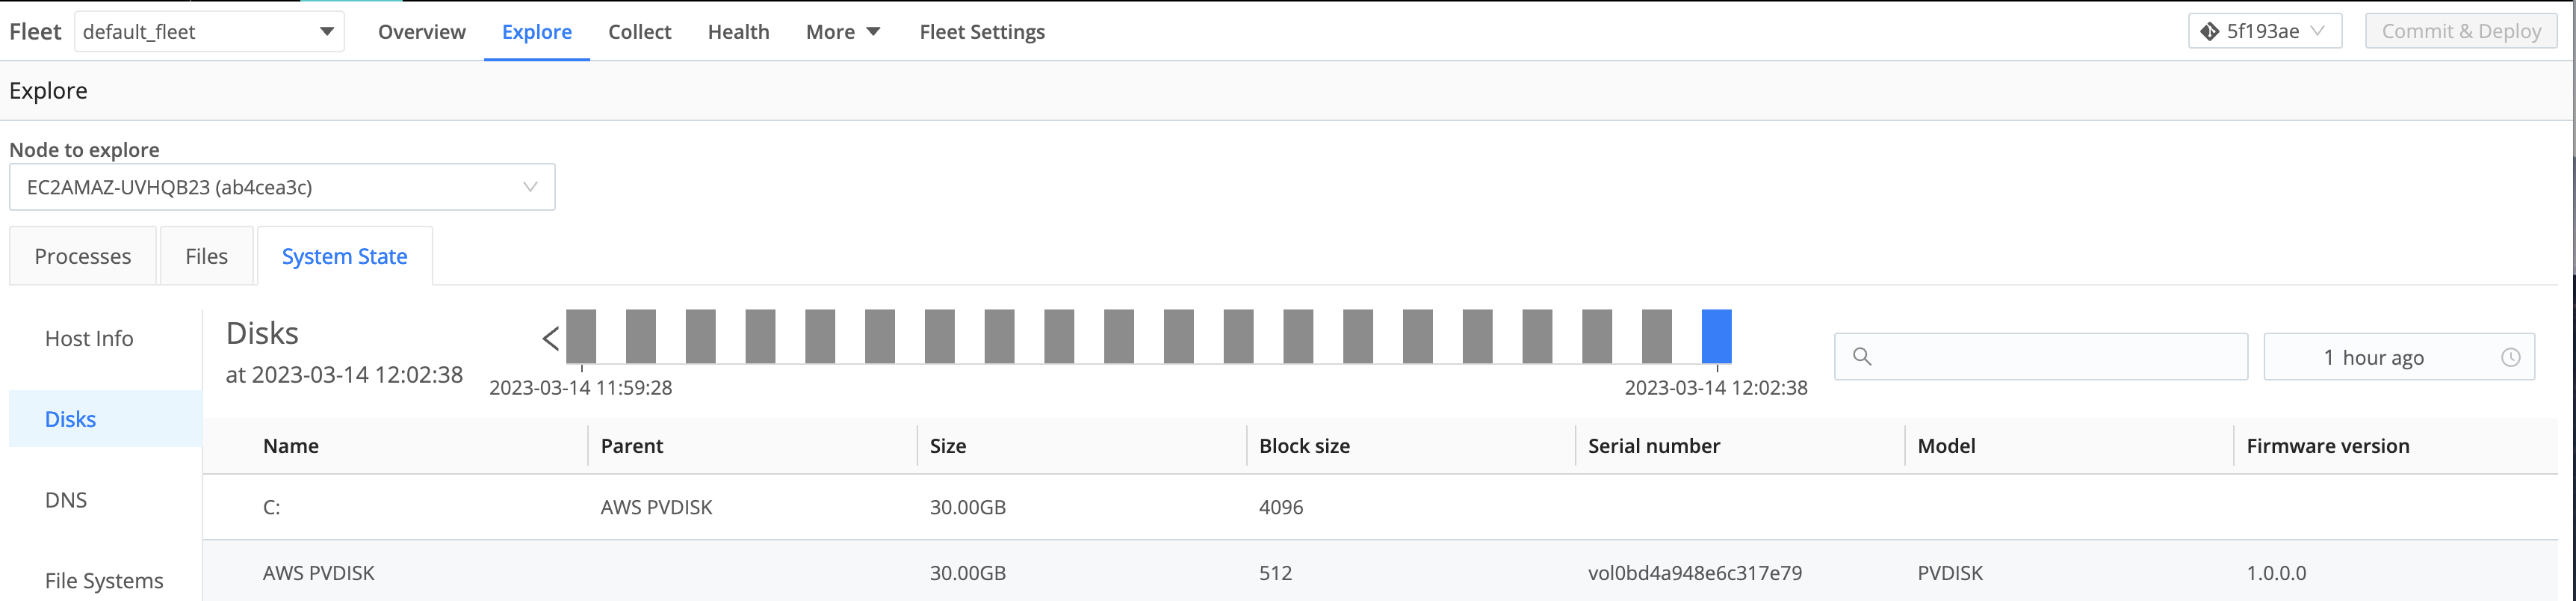Image resolution: width=2576 pixels, height=601 pixels.
Task: Select Host Info in the sidebar
Action: pos(89,339)
